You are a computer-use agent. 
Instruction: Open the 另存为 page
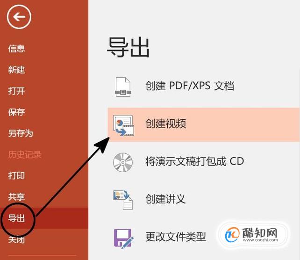21,133
